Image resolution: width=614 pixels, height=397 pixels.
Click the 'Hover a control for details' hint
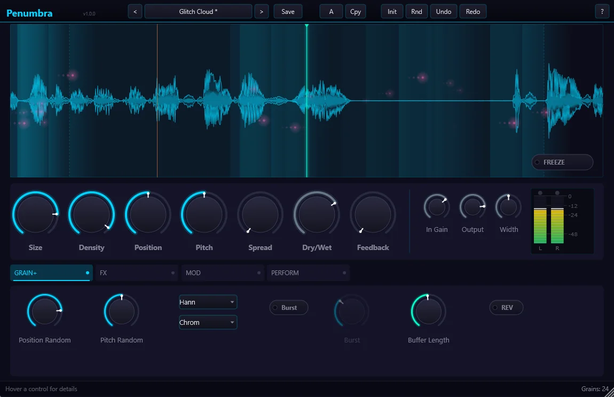41,389
